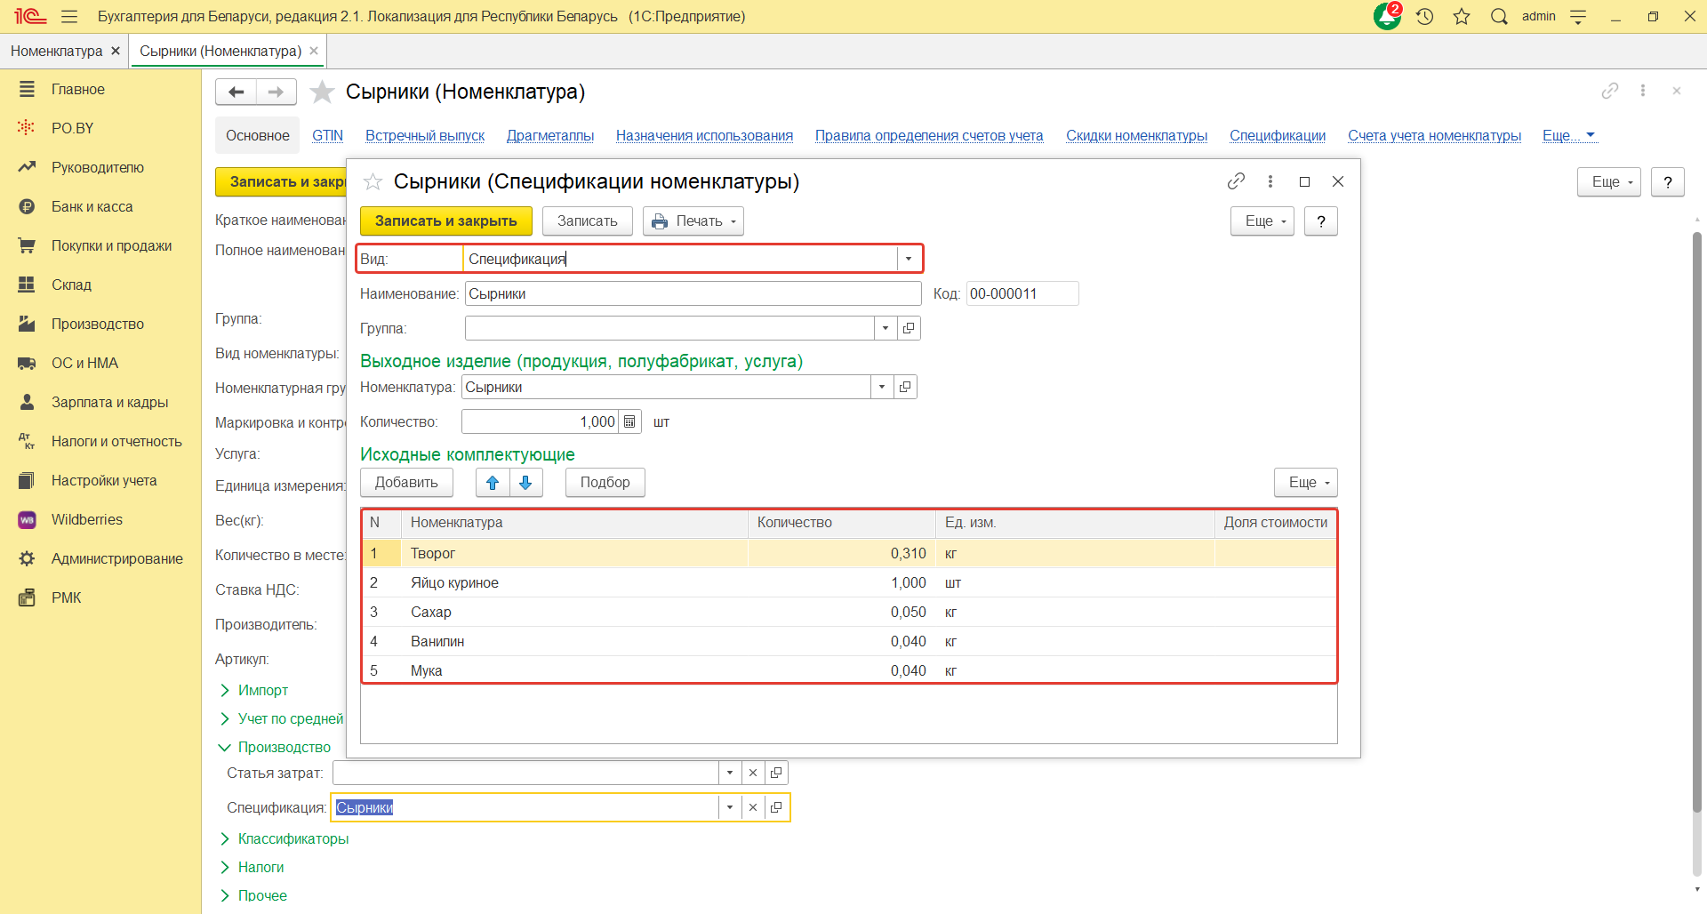Clear the Спецификация field value
This screenshot has height=914, width=1707.
coord(753,807)
